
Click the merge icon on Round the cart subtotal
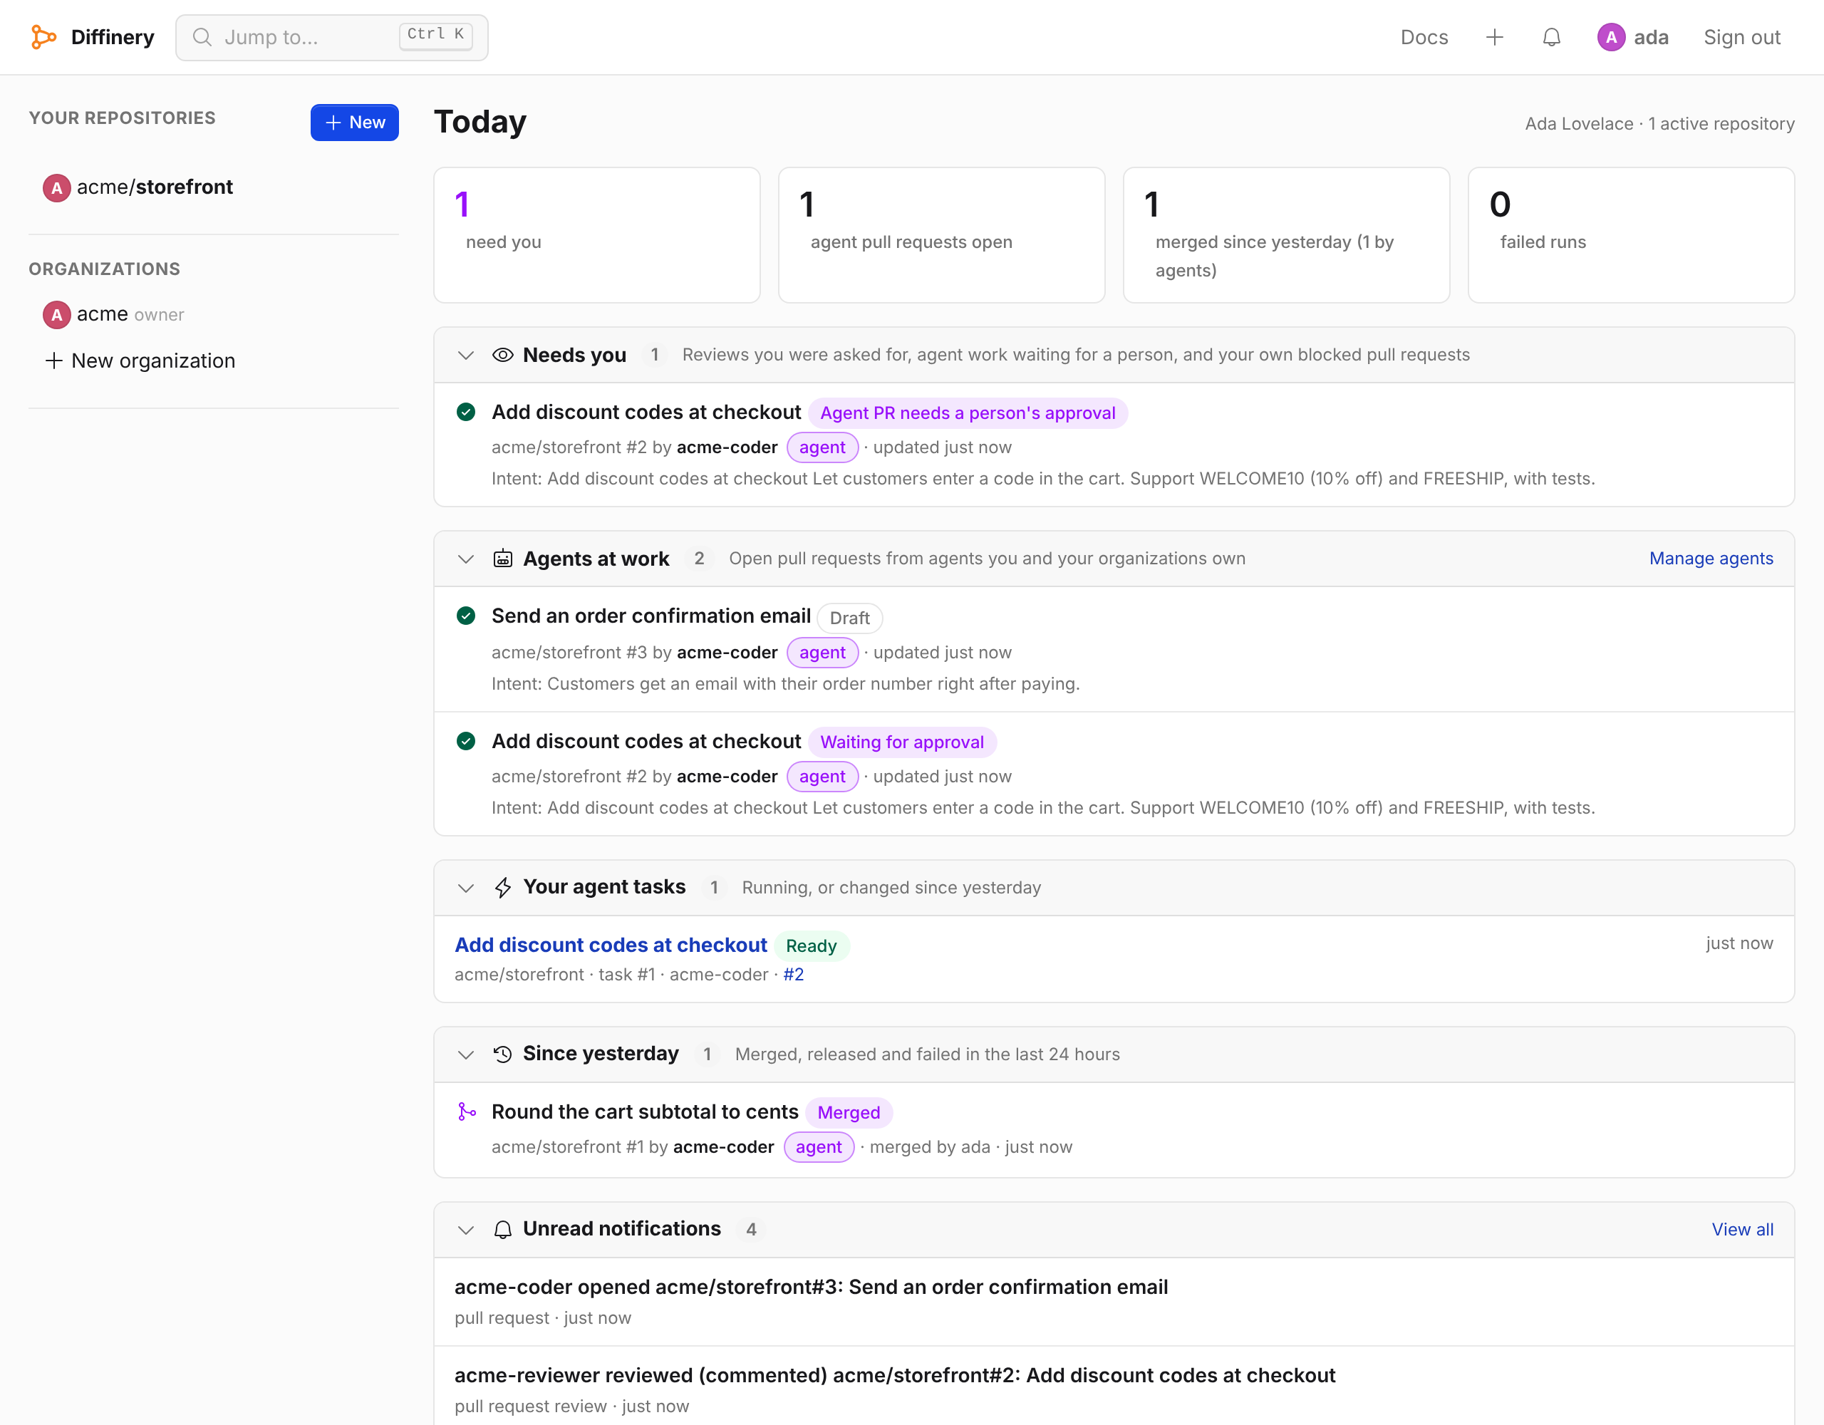(x=467, y=1111)
